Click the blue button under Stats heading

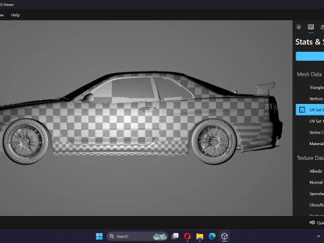pos(310,56)
